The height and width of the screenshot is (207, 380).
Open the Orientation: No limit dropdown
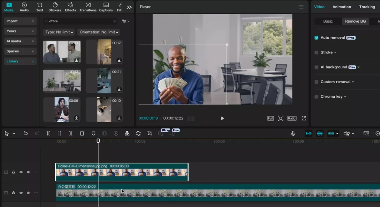click(99, 32)
